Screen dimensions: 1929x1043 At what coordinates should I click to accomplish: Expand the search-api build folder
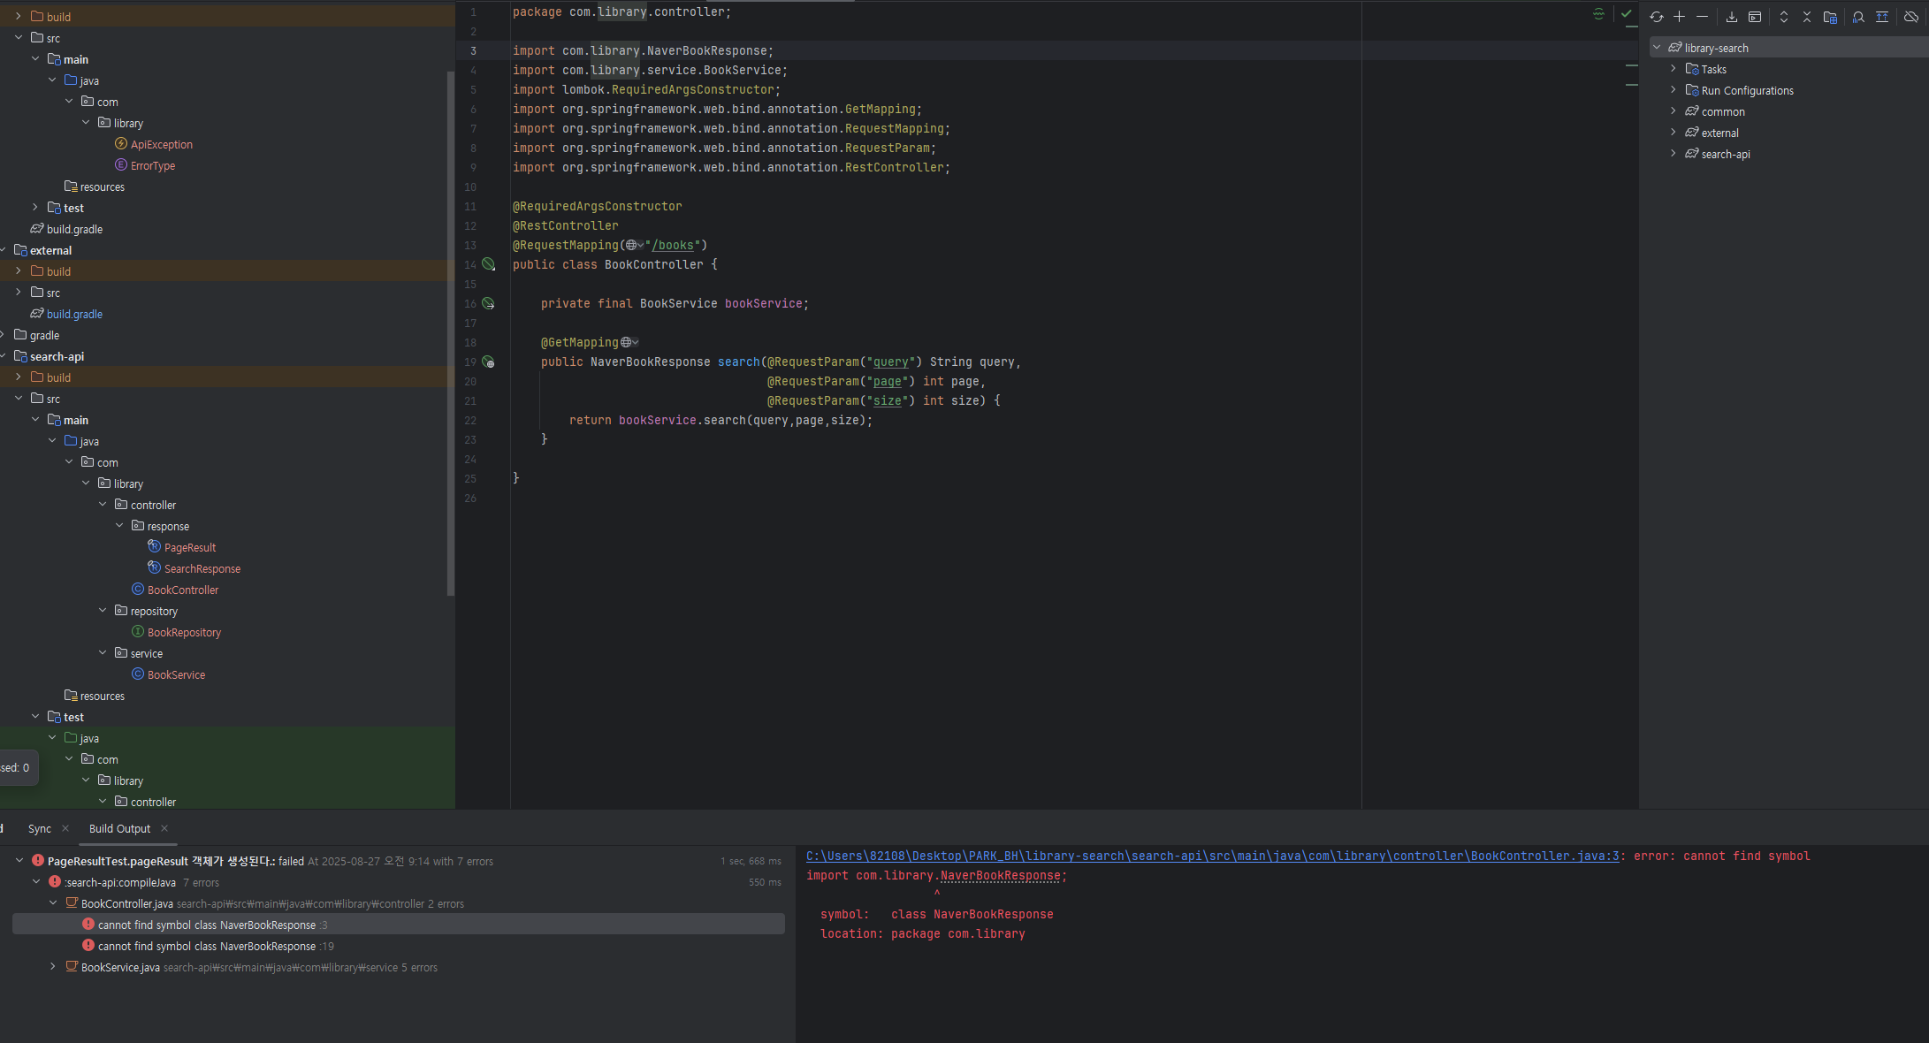pos(19,377)
